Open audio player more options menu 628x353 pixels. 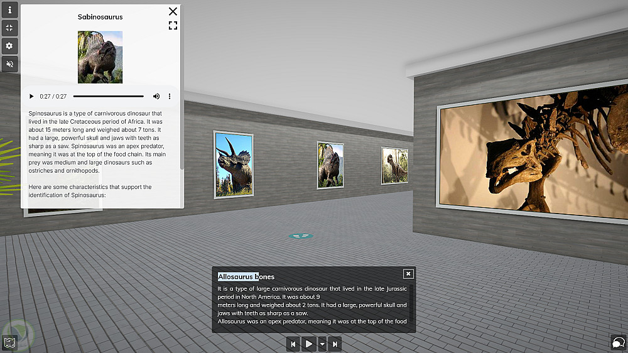point(170,96)
